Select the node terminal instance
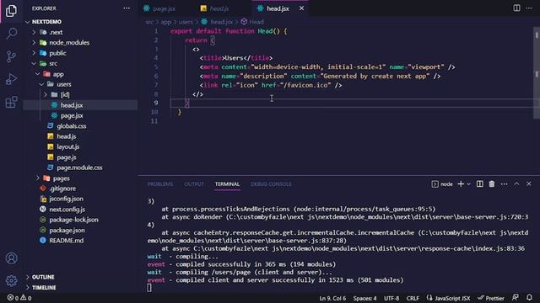 (x=442, y=184)
